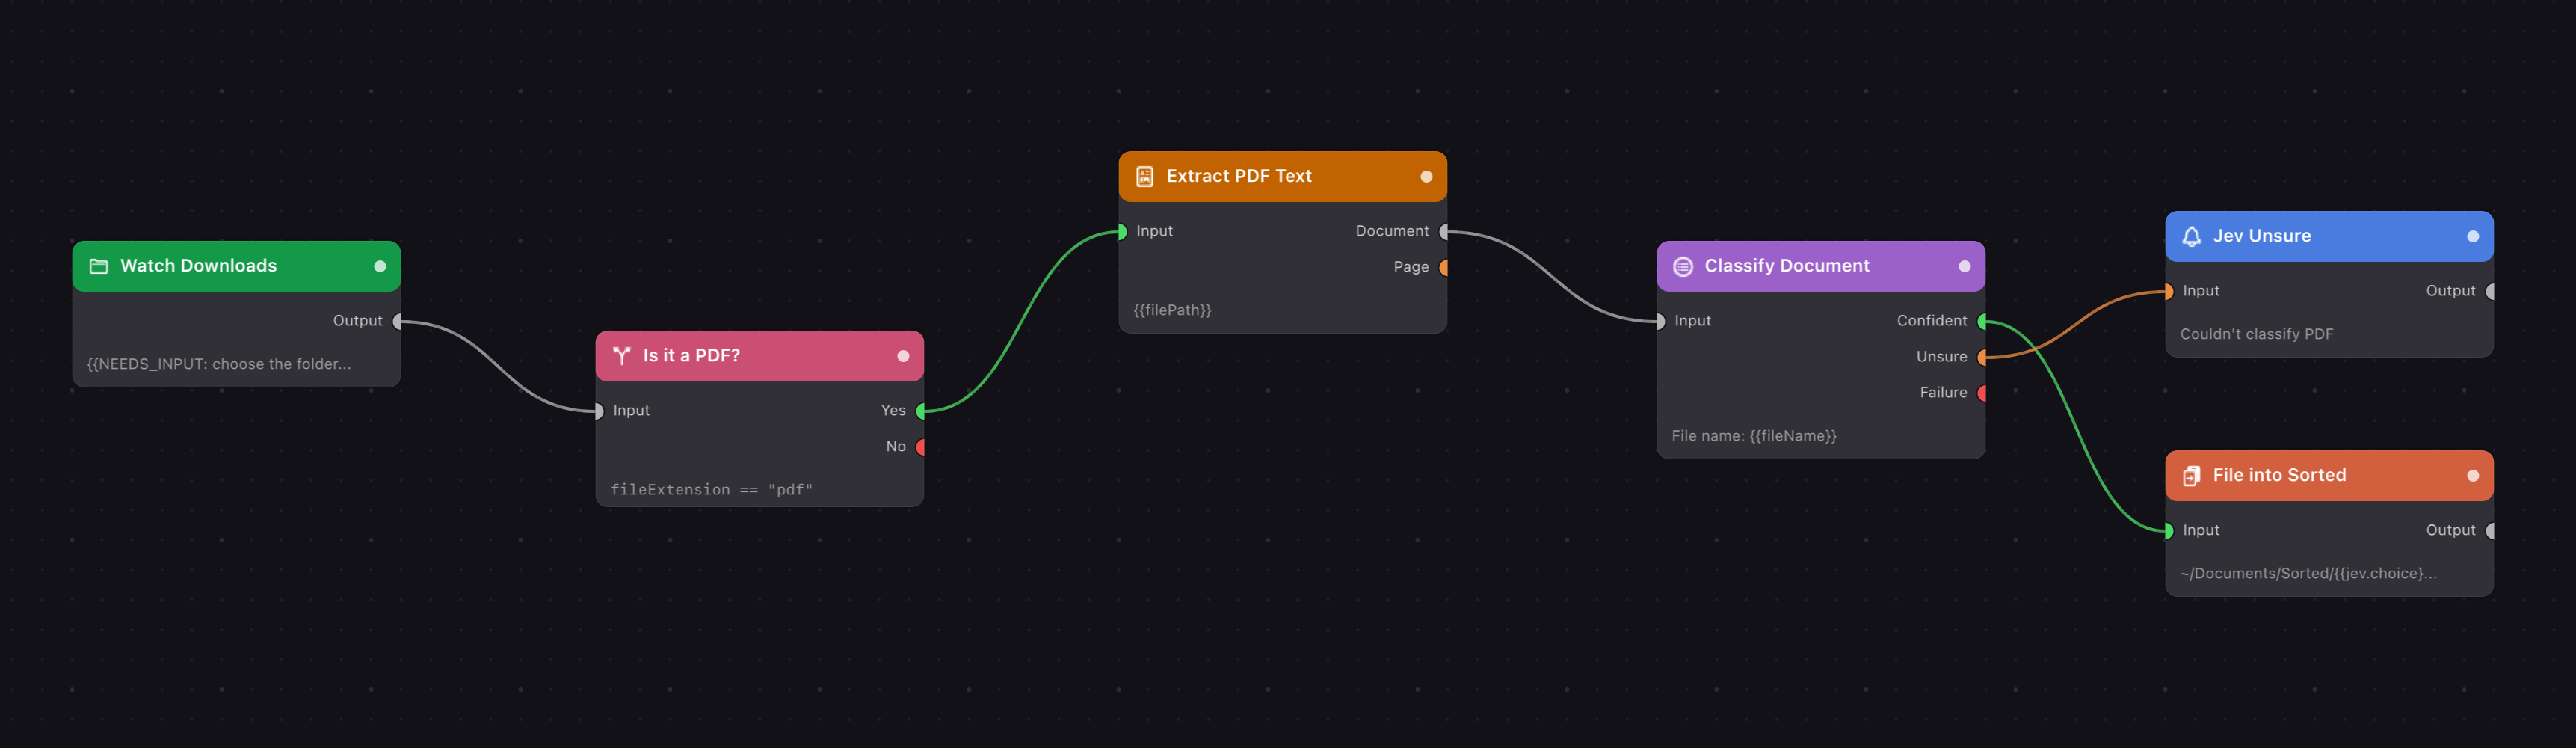The image size is (2576, 748).
Task: Click the ~/Documents/Sorted/{{jev.choice}}... path text
Action: 2308,574
